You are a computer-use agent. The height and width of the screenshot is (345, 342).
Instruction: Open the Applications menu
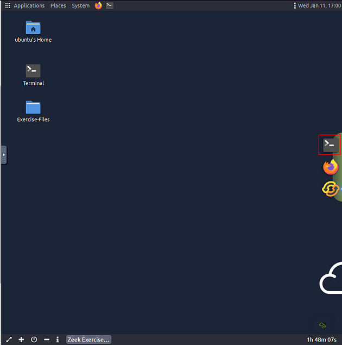pos(29,5)
